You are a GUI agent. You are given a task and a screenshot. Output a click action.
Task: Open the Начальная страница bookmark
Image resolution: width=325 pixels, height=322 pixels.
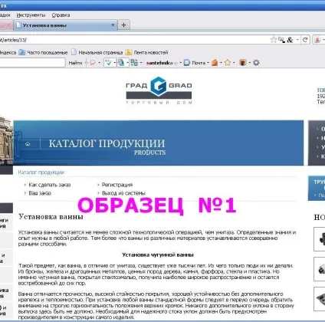click(x=97, y=52)
